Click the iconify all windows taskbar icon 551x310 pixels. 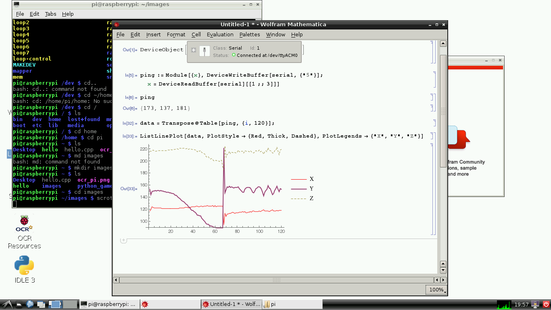(x=41, y=304)
